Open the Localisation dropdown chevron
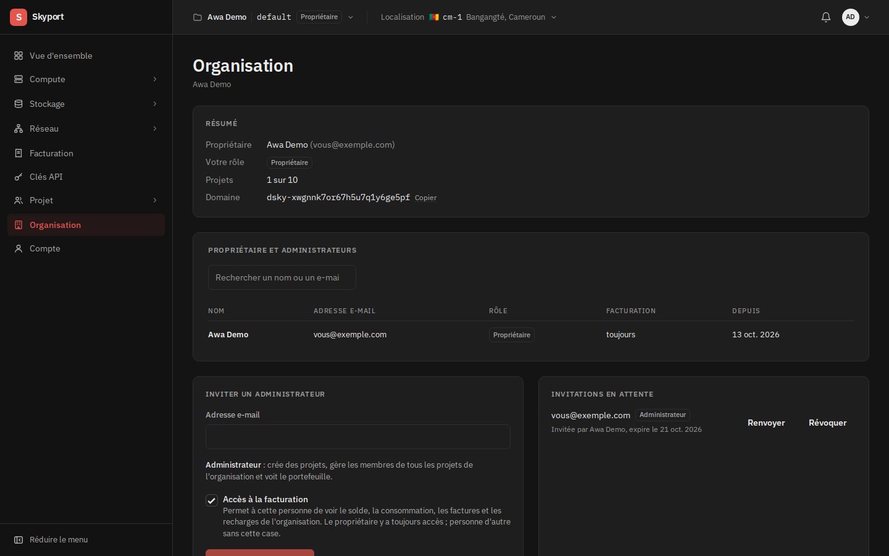This screenshot has height=556, width=889. (x=554, y=17)
